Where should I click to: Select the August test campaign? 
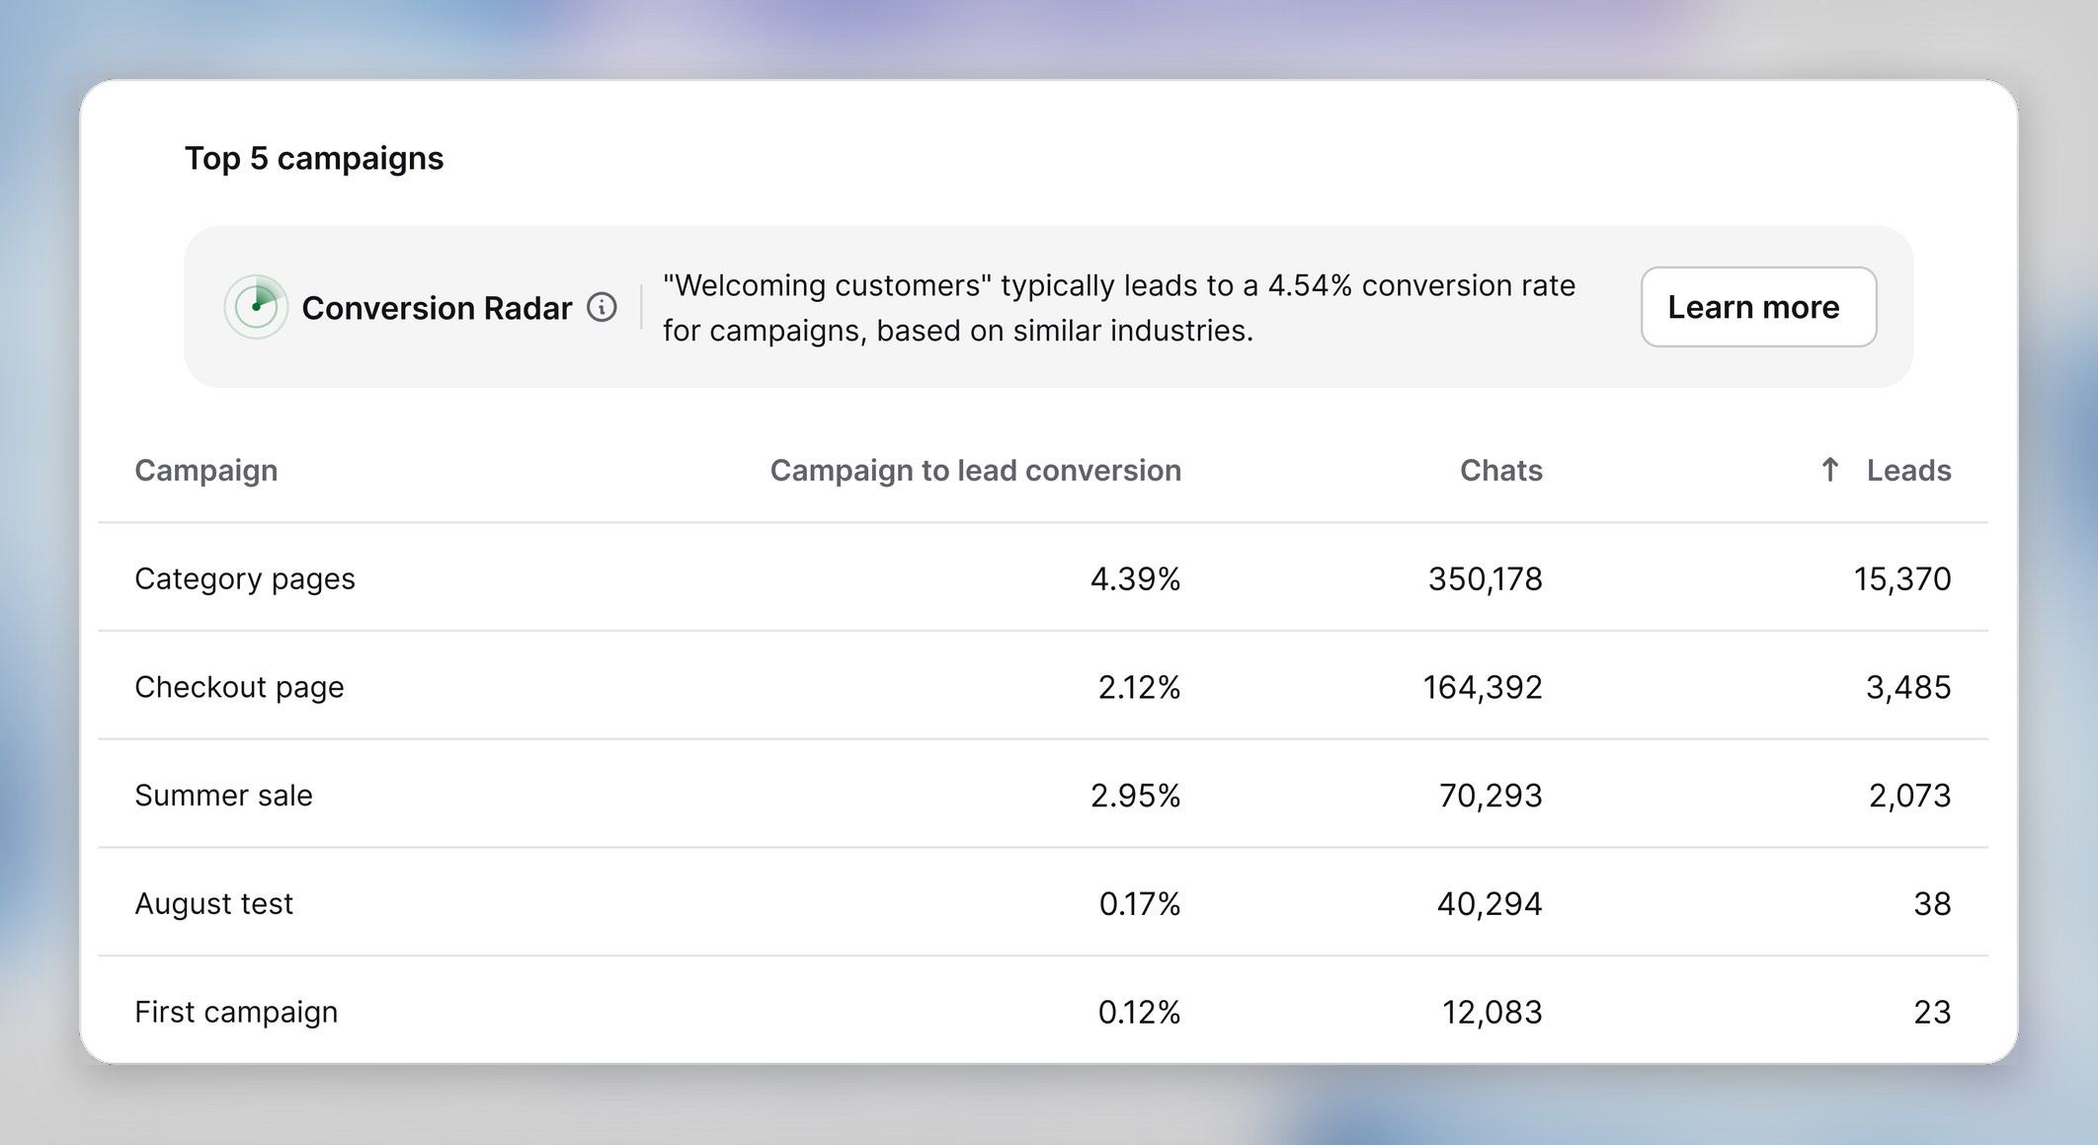click(213, 904)
